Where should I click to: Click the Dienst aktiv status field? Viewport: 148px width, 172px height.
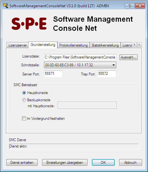[74, 147]
